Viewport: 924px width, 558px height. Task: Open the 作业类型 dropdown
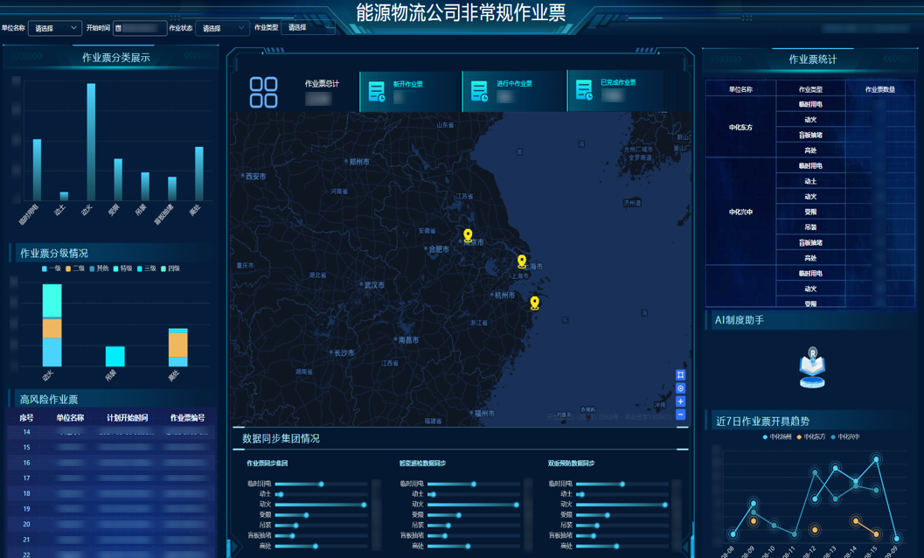[308, 28]
